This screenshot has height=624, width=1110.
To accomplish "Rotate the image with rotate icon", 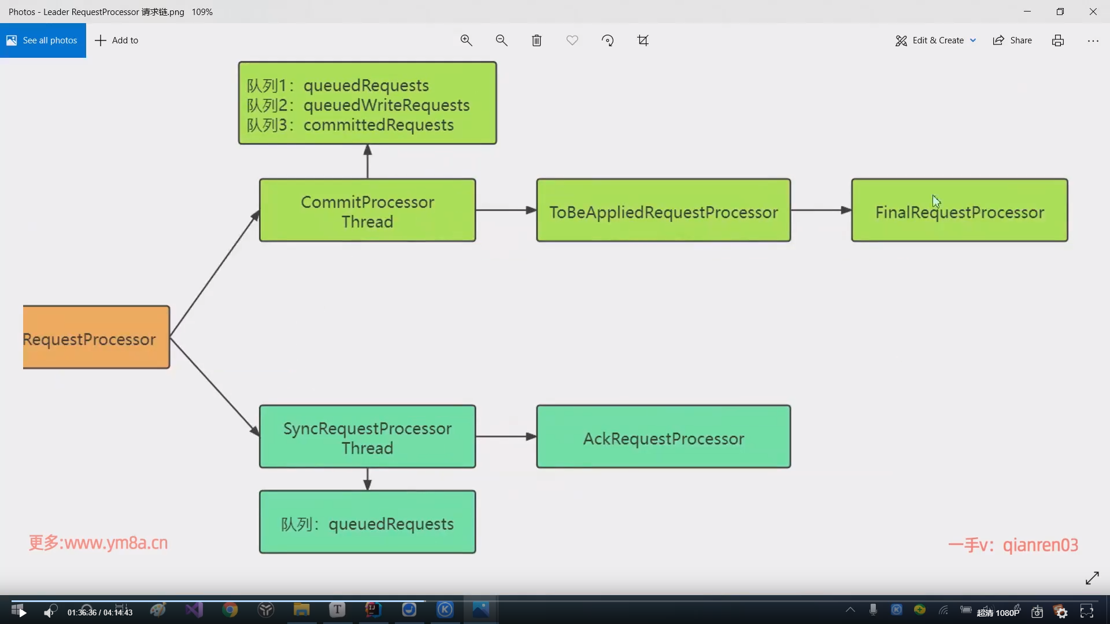I will tap(607, 40).
